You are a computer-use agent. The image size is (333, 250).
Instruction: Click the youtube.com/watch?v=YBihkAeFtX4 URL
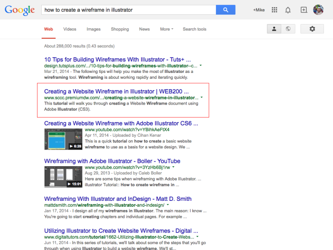[x=127, y=130]
